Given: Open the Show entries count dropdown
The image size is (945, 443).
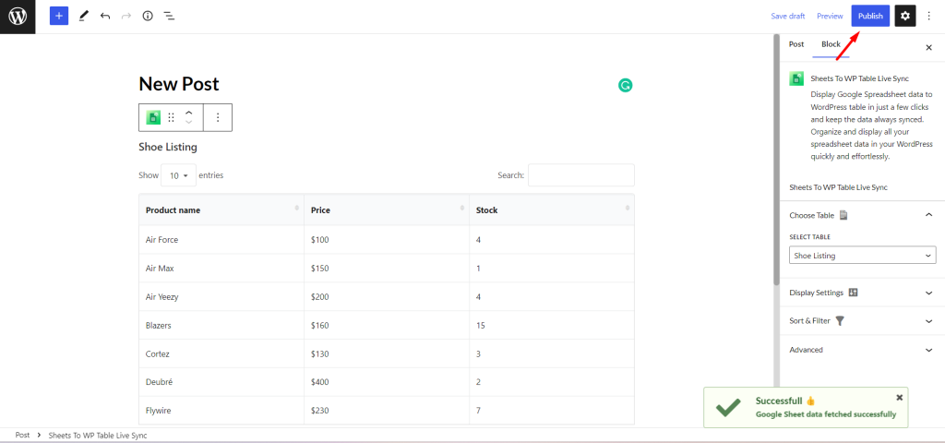Looking at the screenshot, I should 178,175.
